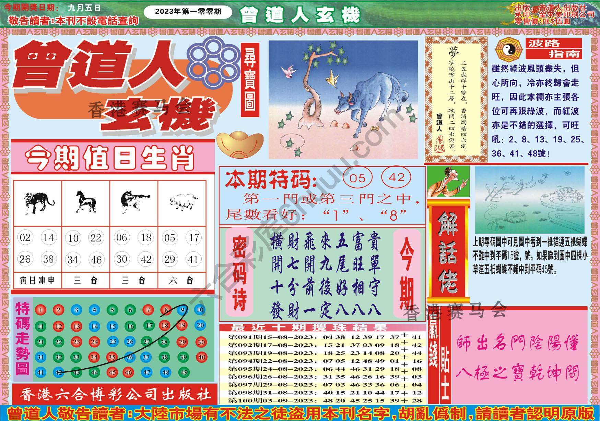Click number 02 under the tiger
This screenshot has width=600, height=421.
[25, 237]
